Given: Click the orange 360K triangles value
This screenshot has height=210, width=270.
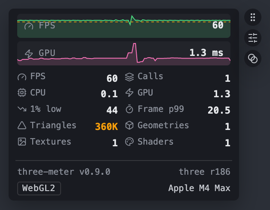Looking at the screenshot, I should 107,127.
